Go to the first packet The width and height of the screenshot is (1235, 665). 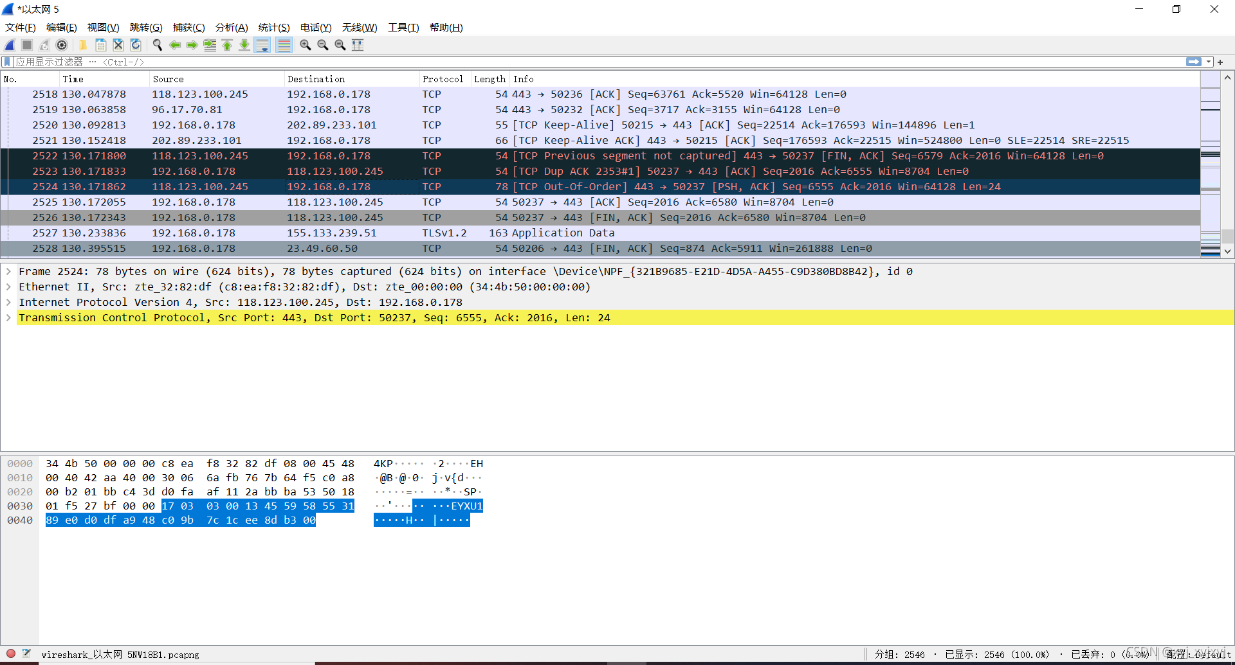pyautogui.click(x=227, y=45)
